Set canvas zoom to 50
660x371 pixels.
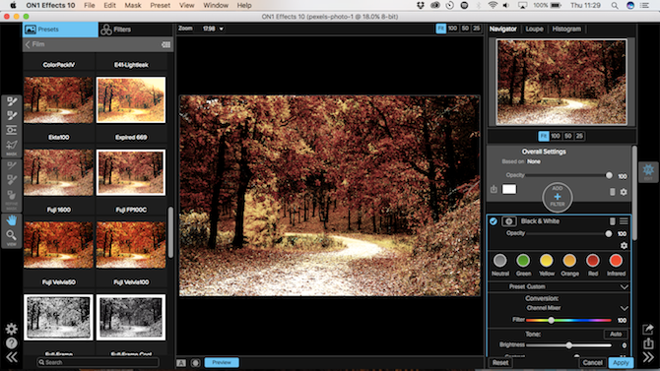click(x=465, y=29)
